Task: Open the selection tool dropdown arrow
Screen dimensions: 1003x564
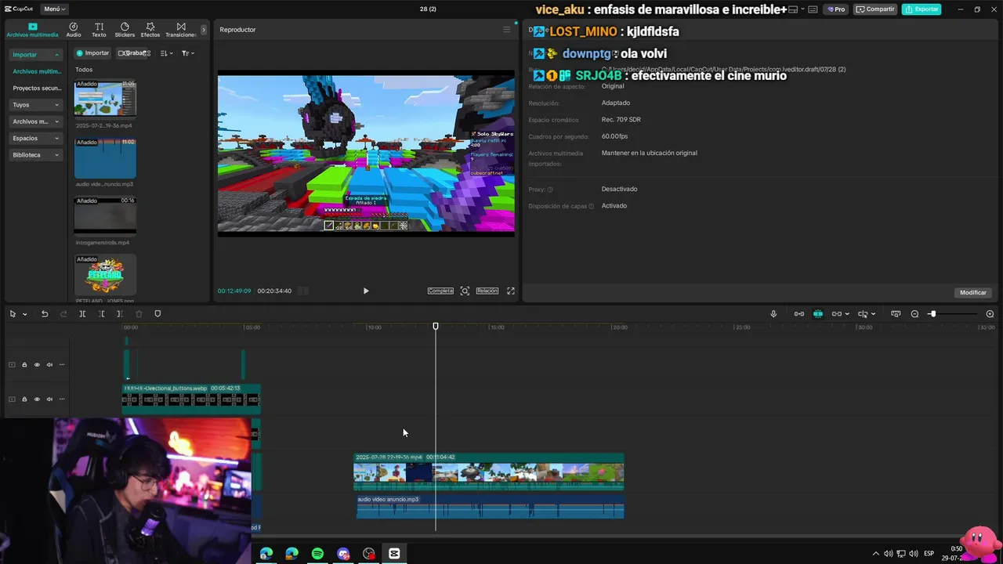Action: point(25,314)
